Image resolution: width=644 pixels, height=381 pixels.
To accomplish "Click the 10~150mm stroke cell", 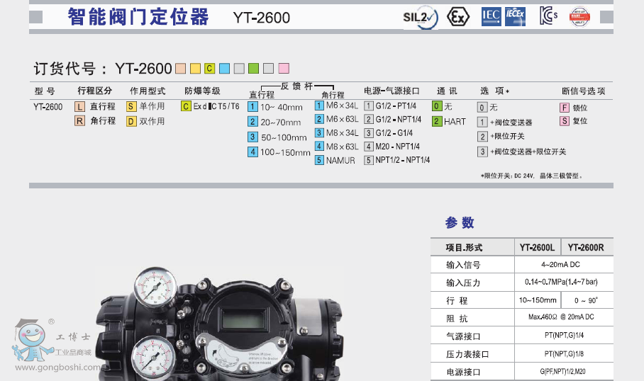I will point(538,300).
